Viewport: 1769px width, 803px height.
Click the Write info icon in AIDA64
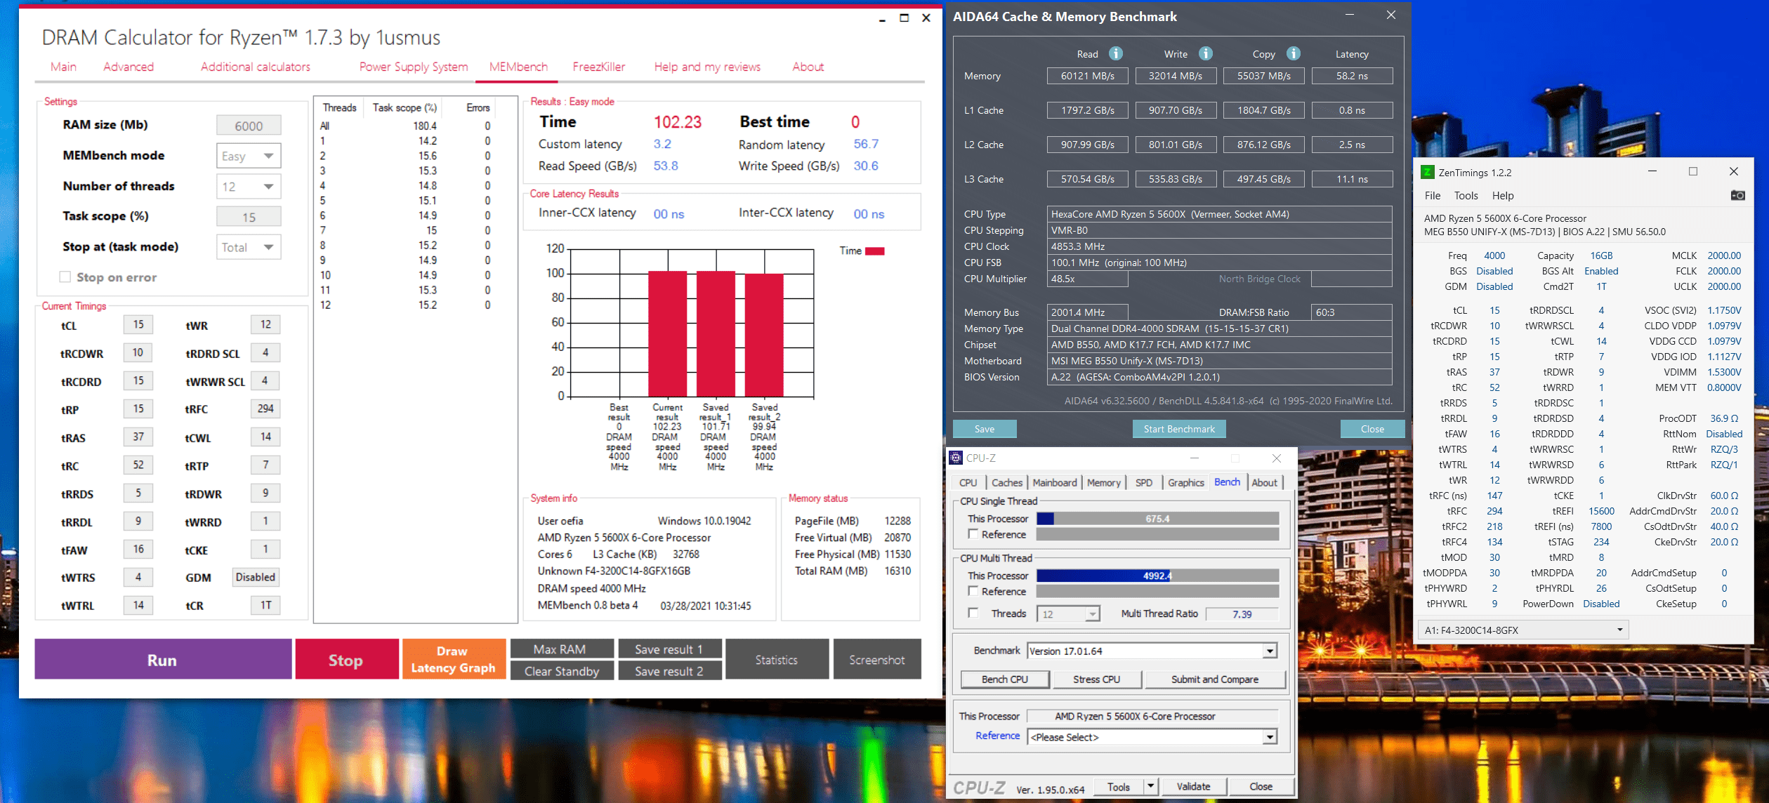tap(1205, 53)
